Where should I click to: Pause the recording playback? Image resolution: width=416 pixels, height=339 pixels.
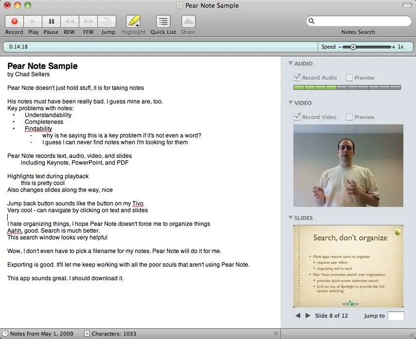[x=51, y=21]
